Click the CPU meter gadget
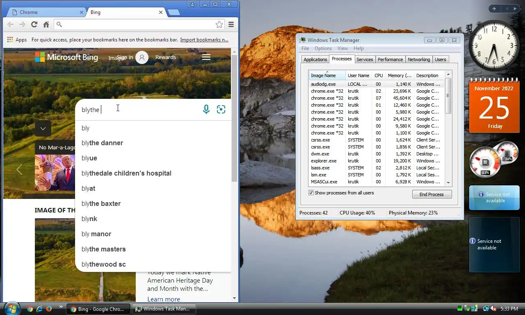The width and height of the screenshot is (525, 315). click(x=493, y=159)
